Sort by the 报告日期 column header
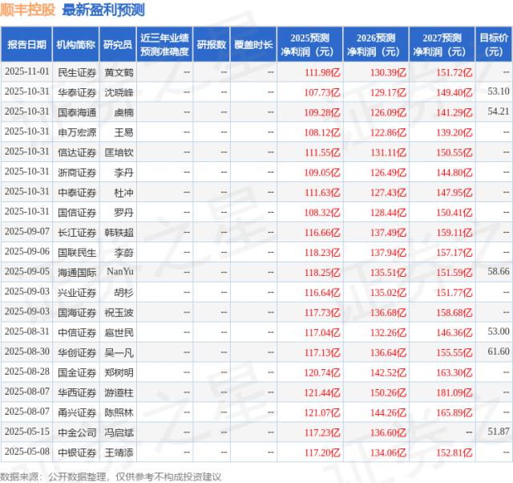Screen dimensions: 513x483 [x=26, y=44]
